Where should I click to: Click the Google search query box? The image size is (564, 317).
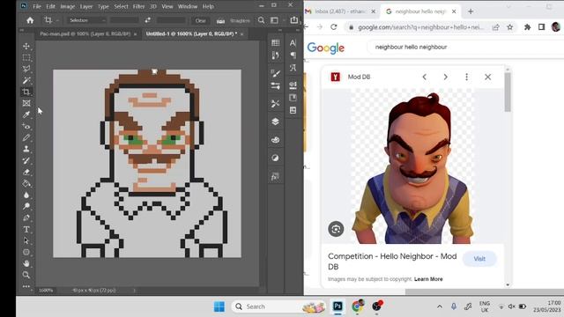[464, 47]
